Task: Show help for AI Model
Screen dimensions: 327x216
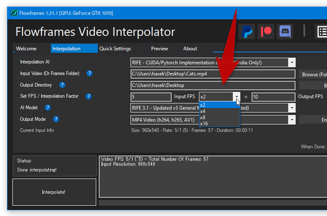Action: pyautogui.click(x=48, y=108)
